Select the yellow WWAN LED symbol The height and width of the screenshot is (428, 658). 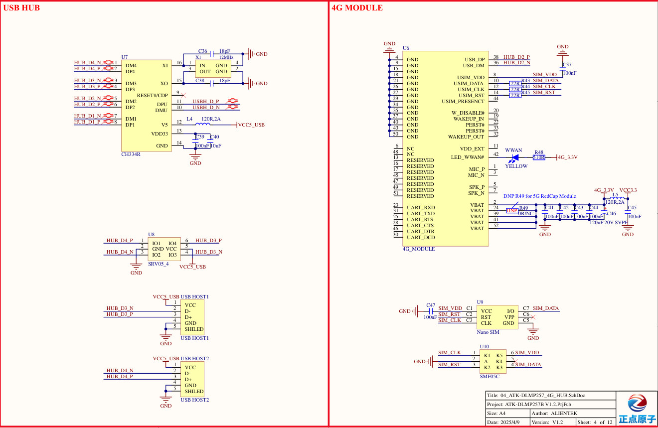click(x=515, y=157)
